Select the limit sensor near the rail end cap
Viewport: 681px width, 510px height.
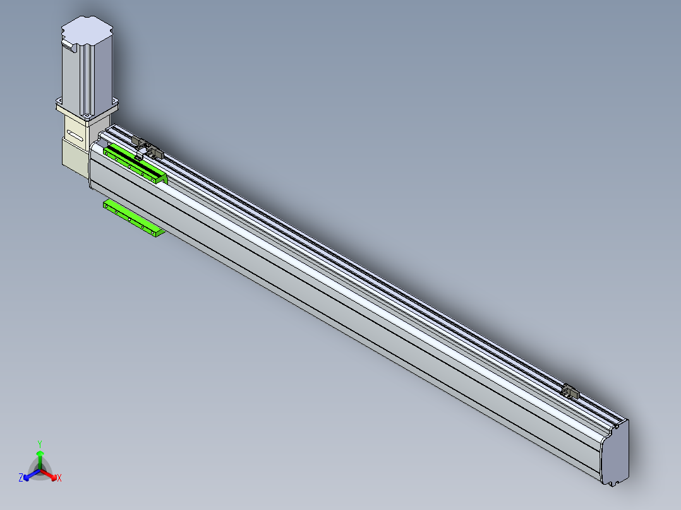(570, 392)
